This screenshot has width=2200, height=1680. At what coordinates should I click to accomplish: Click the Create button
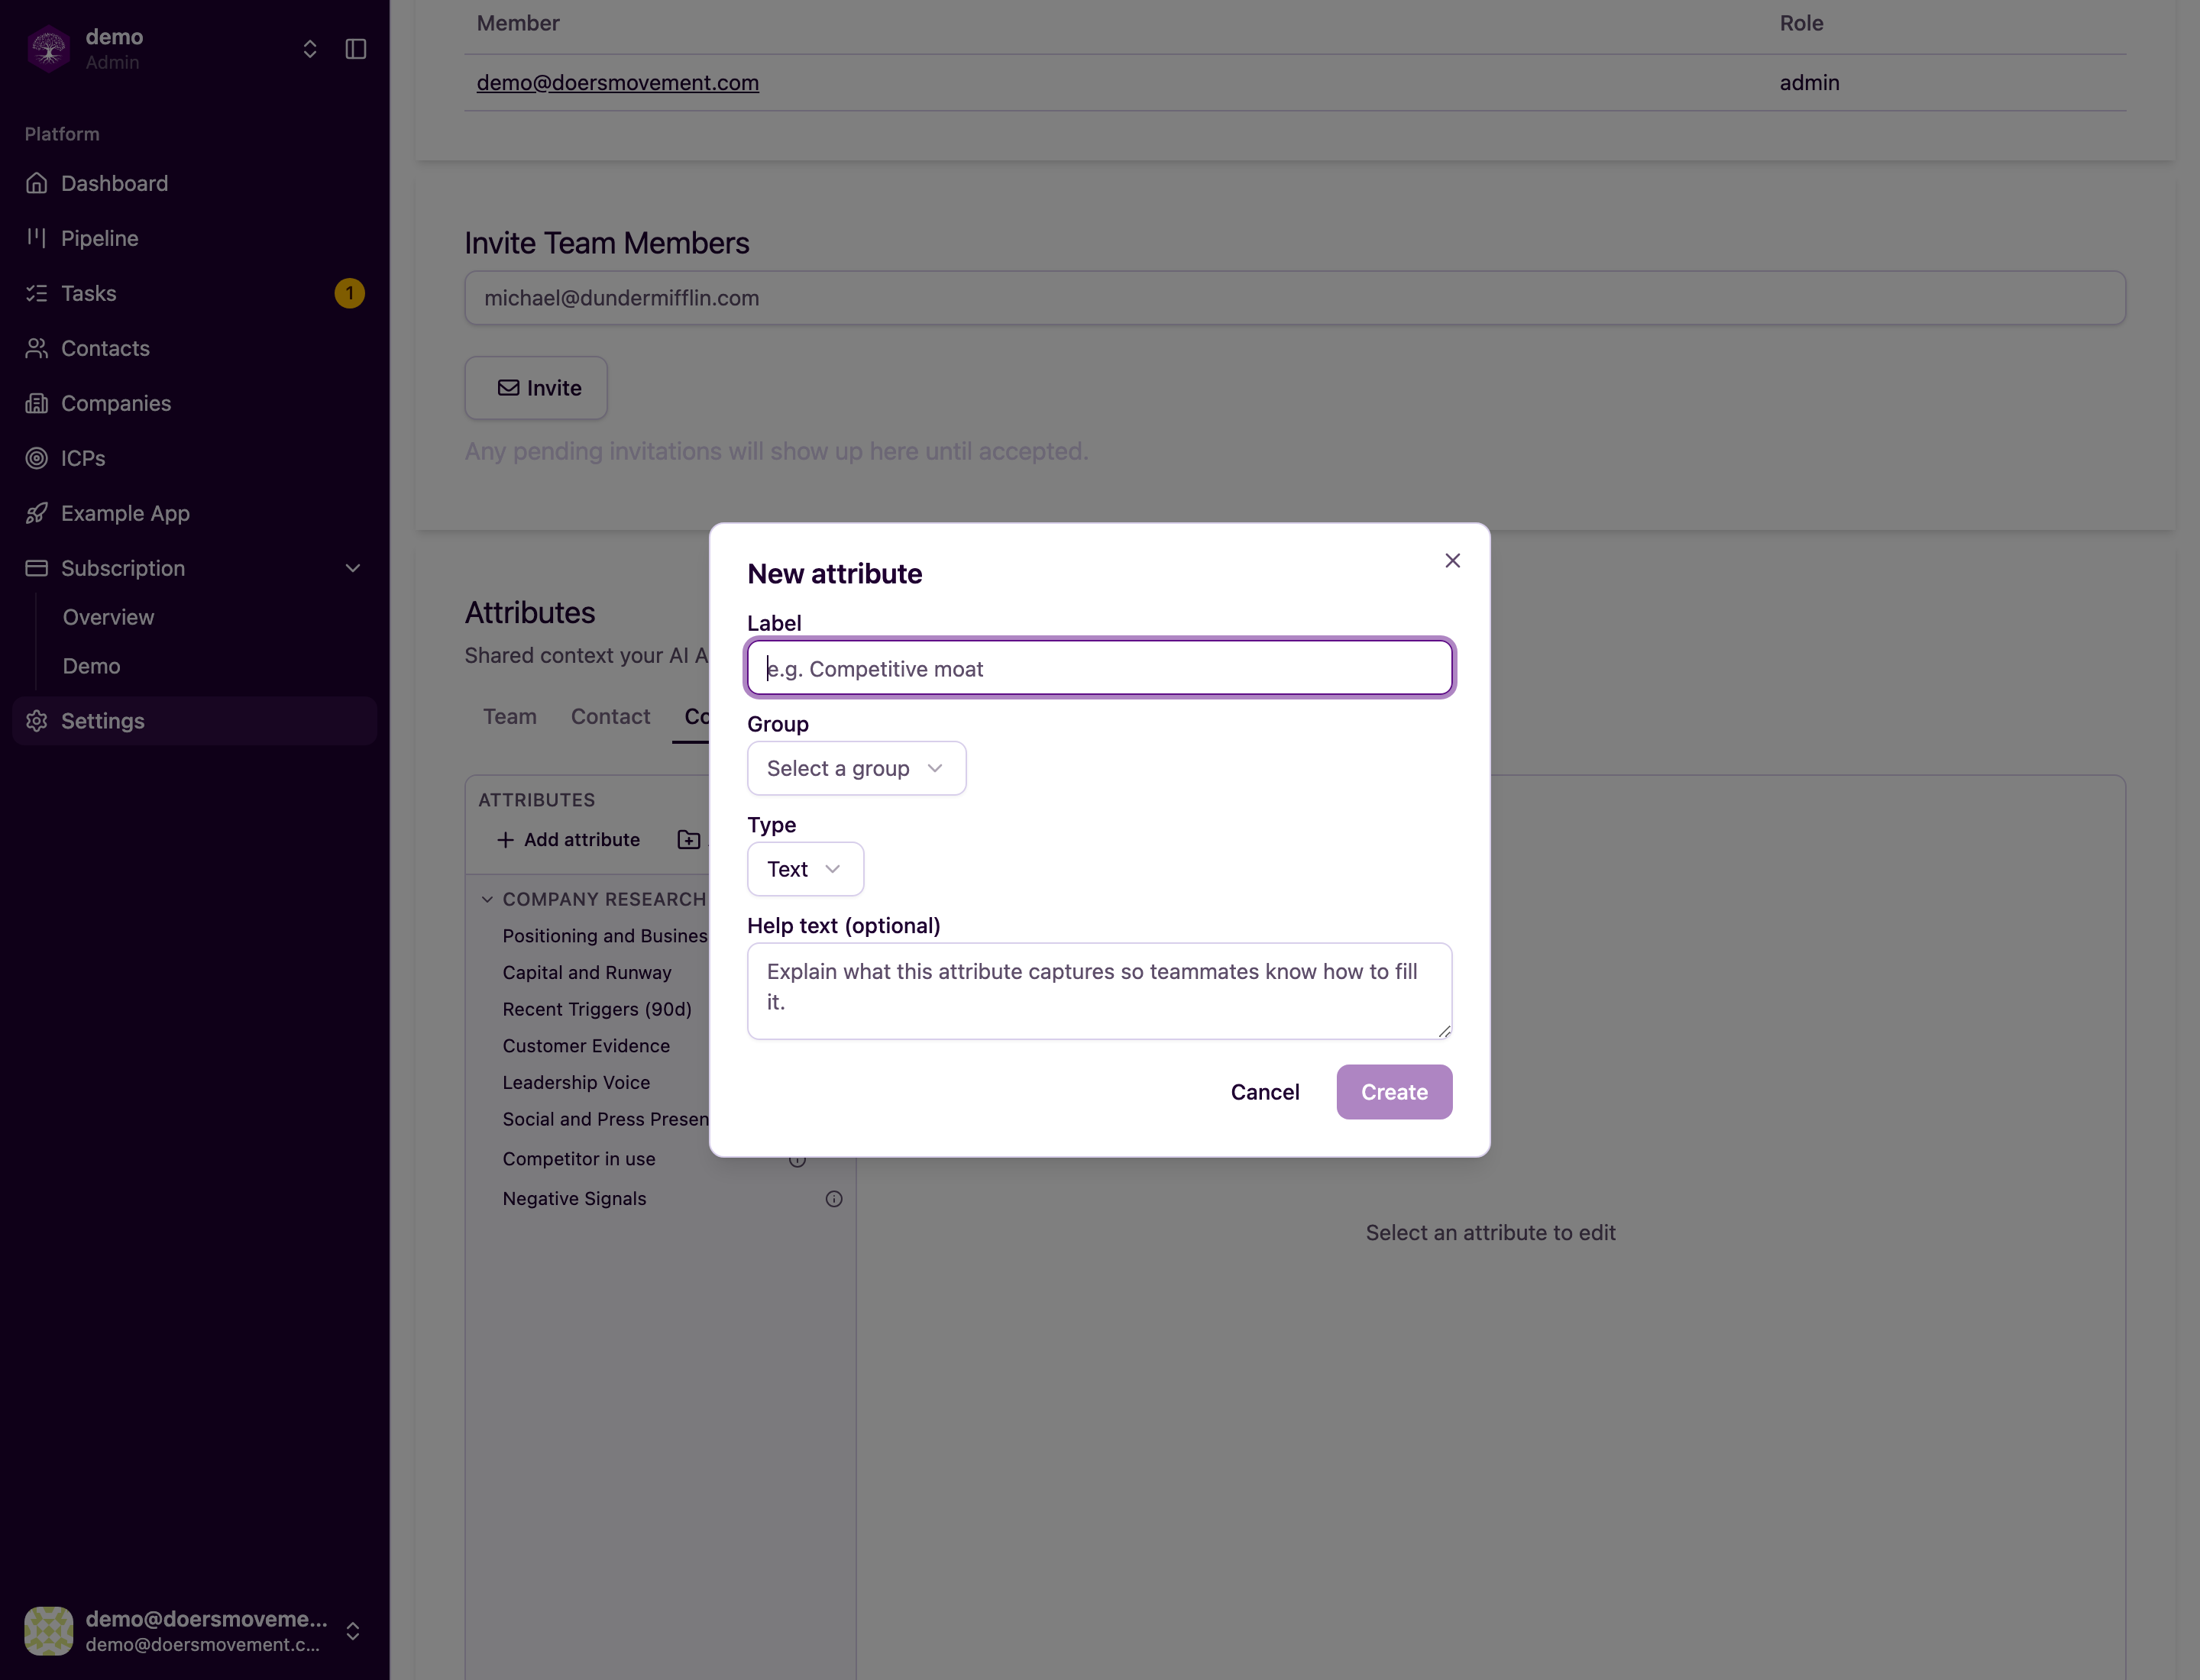tap(1393, 1092)
